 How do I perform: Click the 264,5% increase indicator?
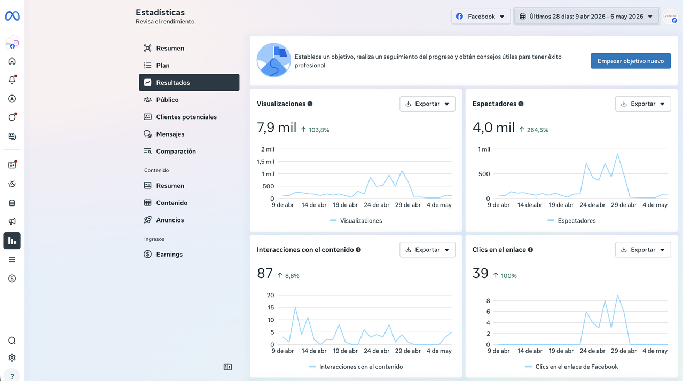click(534, 130)
